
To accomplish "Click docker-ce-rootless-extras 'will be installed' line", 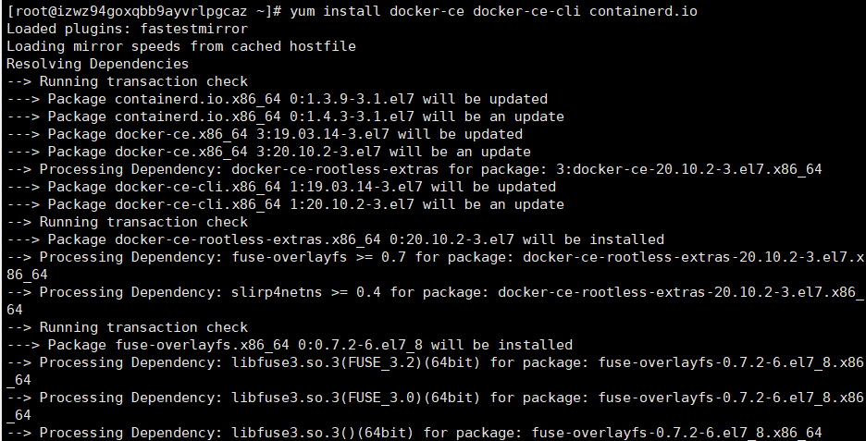I will [x=335, y=239].
